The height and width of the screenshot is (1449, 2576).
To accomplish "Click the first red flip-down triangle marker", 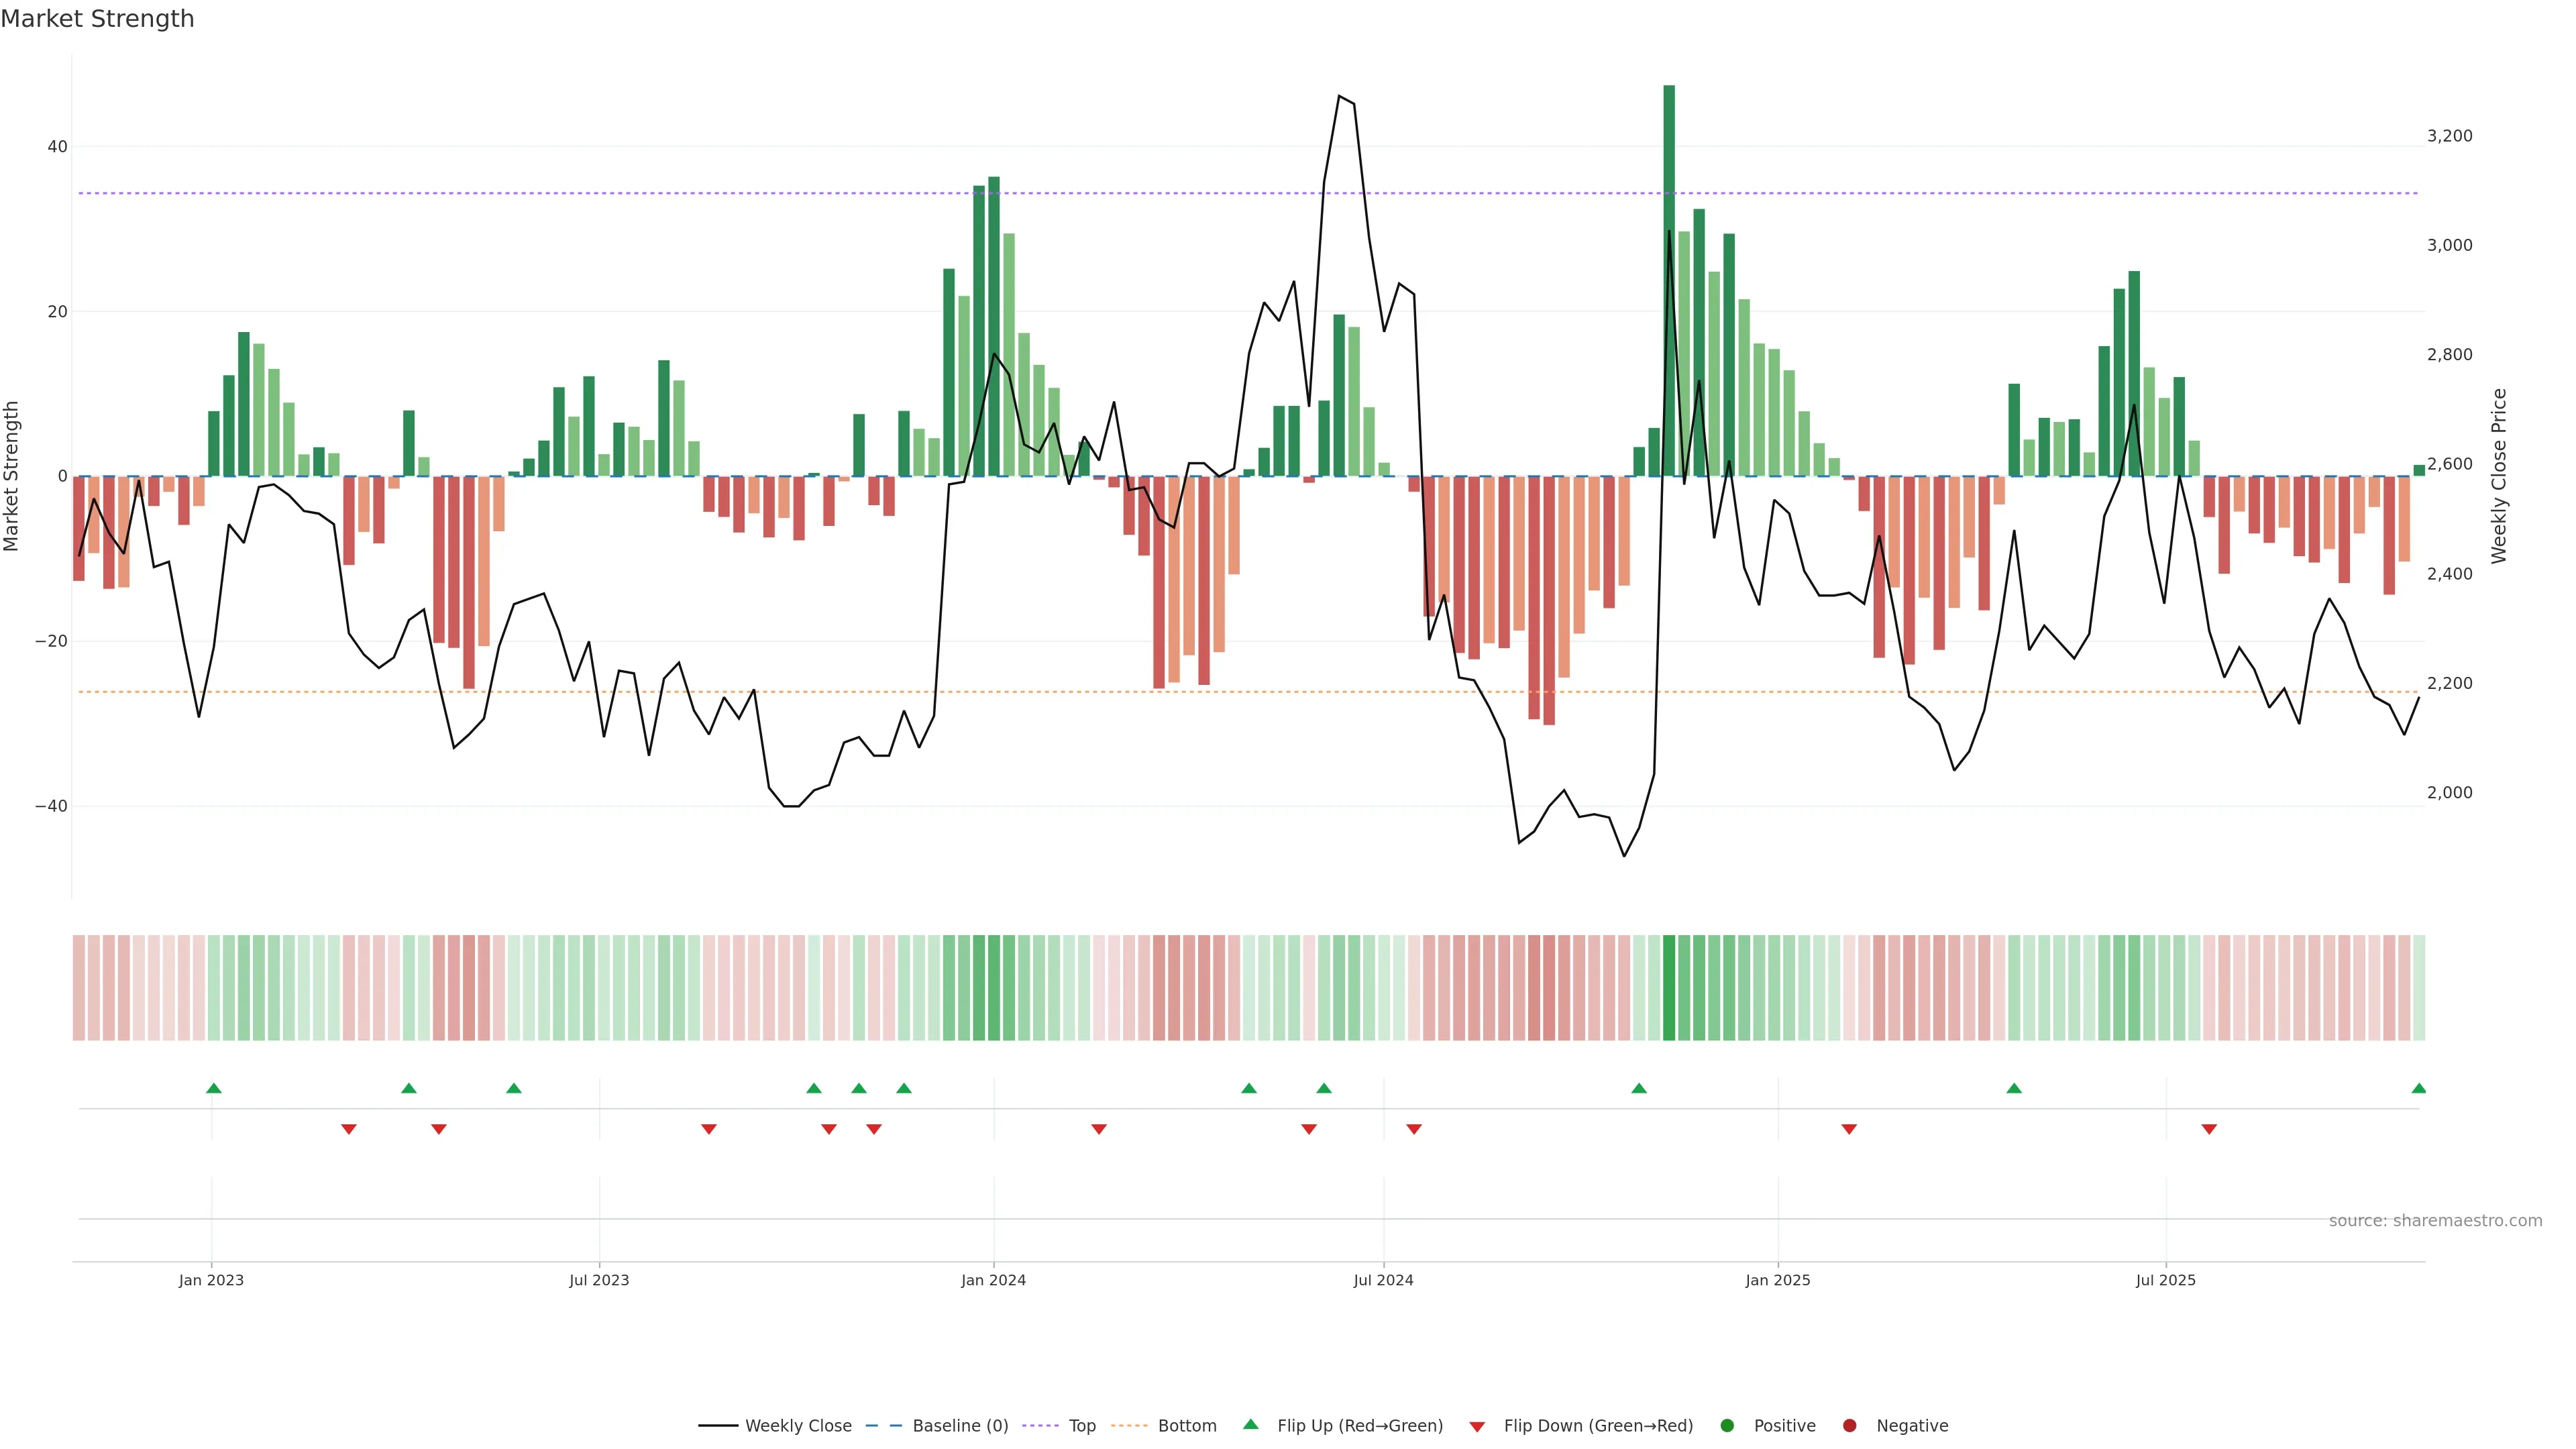I will click(x=348, y=1129).
